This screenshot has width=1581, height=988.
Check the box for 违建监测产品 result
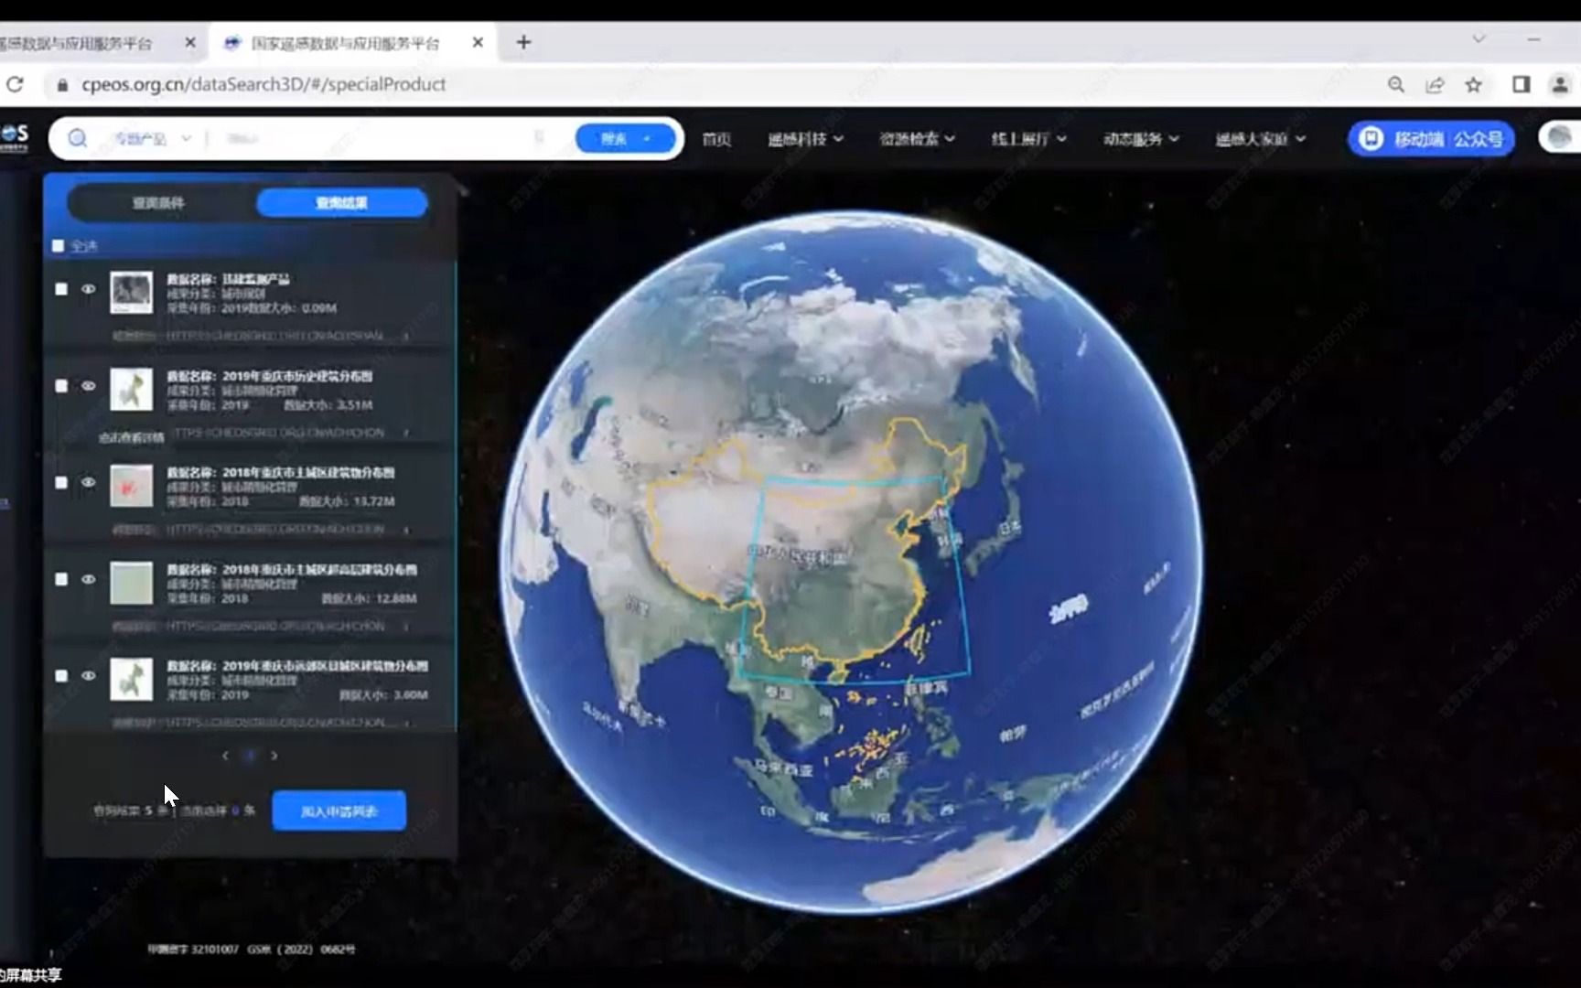pyautogui.click(x=61, y=289)
